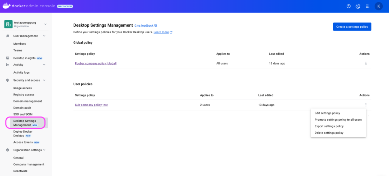This screenshot has width=389, height=176.
Task: Go to Desktop insights in sidebar
Action: point(24,58)
